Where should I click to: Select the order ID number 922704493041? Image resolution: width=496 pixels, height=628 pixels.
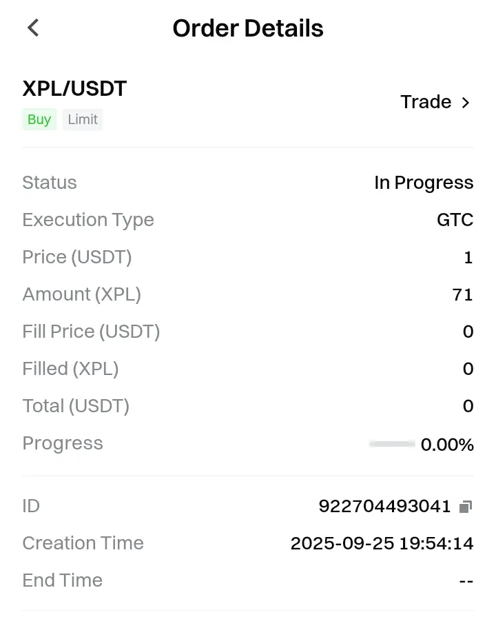pos(384,506)
